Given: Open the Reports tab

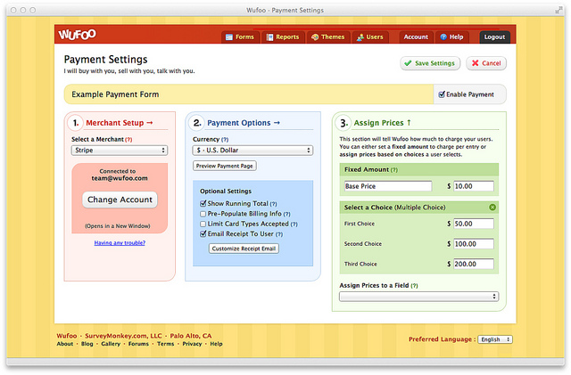Looking at the screenshot, I should click(283, 37).
